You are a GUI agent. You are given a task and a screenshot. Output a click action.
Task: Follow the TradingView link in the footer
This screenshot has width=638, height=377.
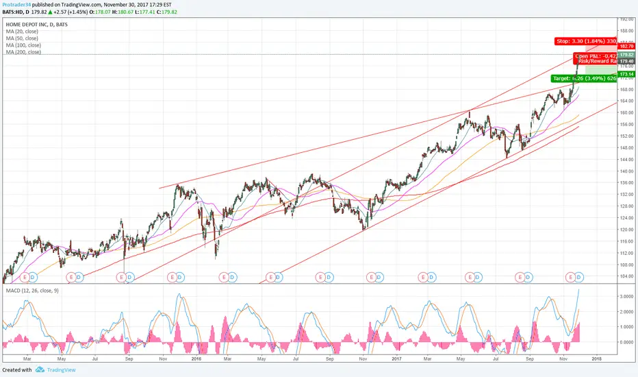(61, 370)
